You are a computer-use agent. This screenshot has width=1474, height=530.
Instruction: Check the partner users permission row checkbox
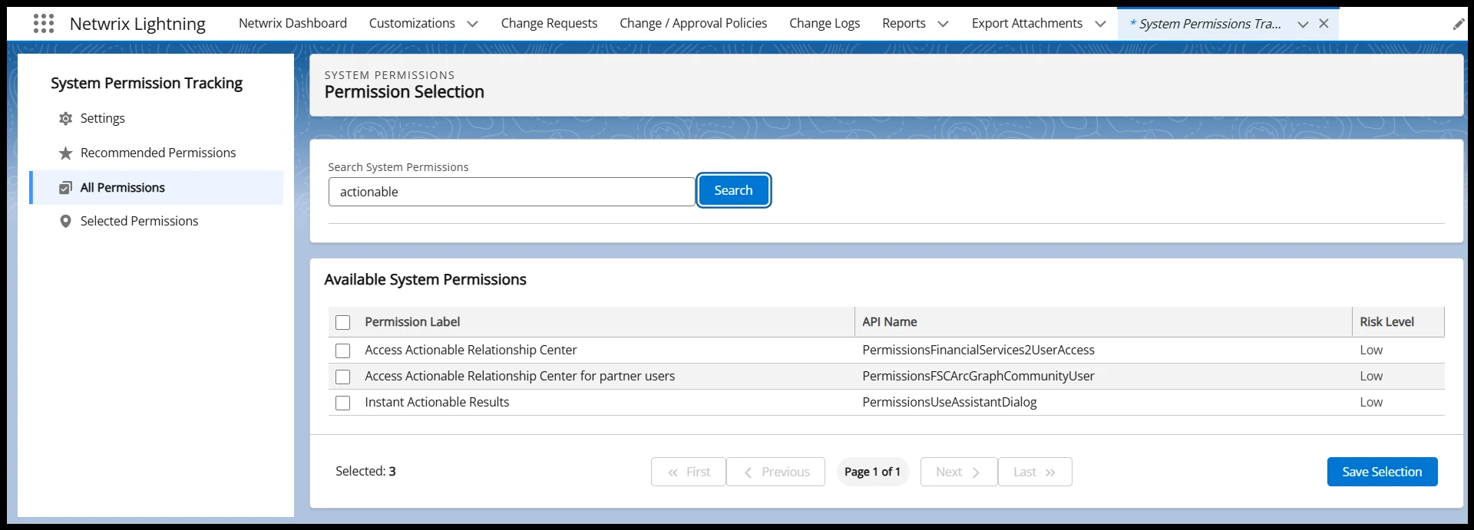coord(343,377)
